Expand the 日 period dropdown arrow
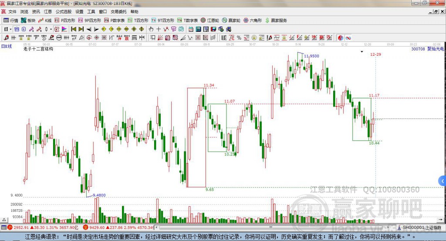 (10, 29)
